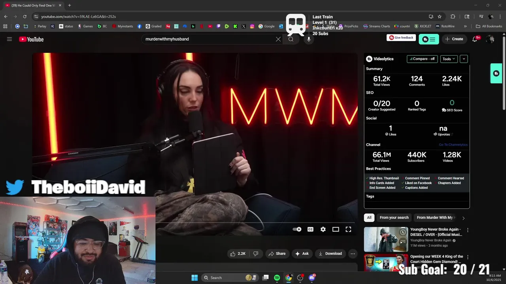Focus the address bar URL
Viewport: 506px width, 284px height.
[x=78, y=17]
